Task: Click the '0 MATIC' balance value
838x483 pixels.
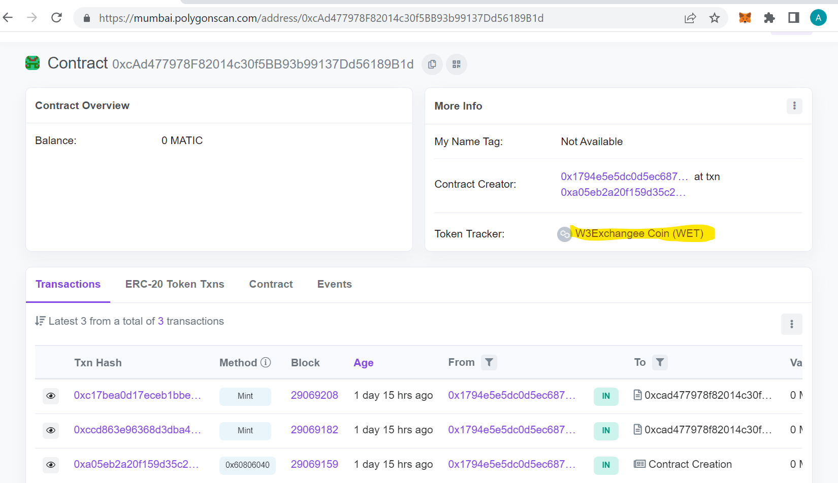Action: (182, 141)
